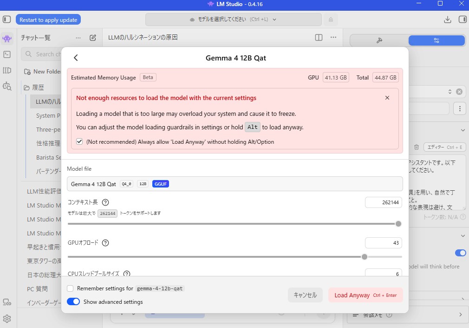
Task: Show help for CPUスレッドプールサイズ
Action: (127, 274)
